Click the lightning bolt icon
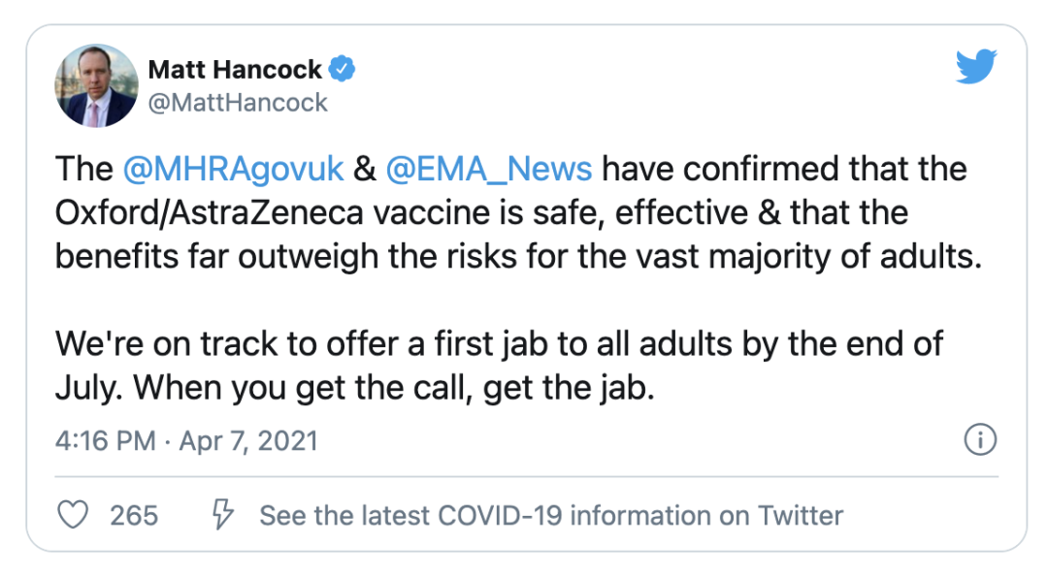 point(222,515)
